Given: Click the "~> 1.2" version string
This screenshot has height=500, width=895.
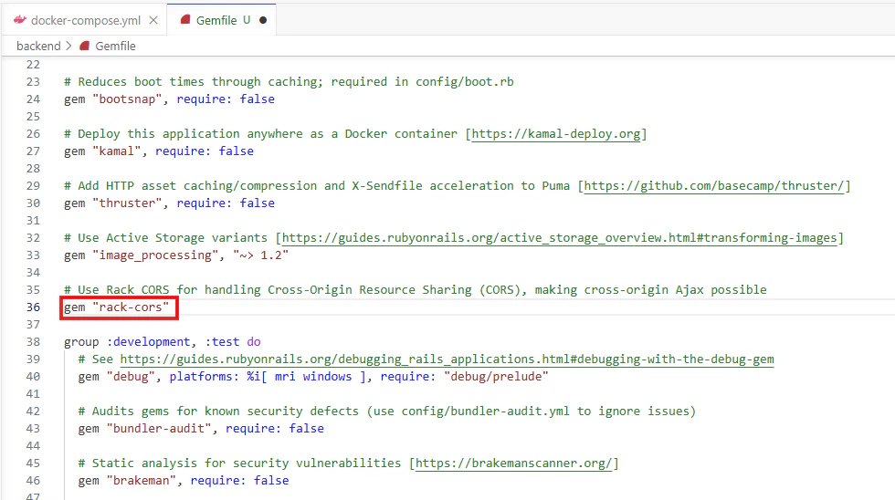Looking at the screenshot, I should (260, 255).
